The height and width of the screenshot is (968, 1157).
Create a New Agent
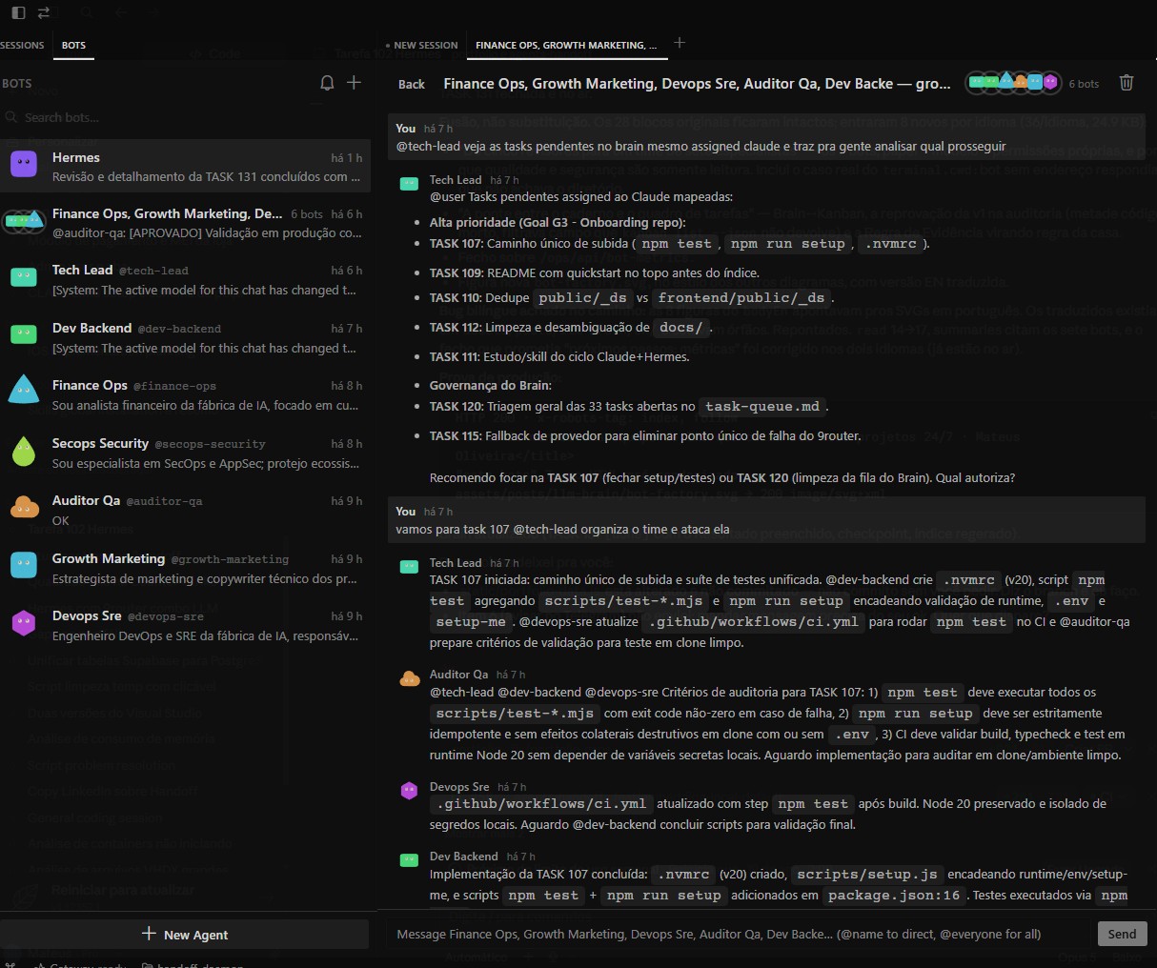pyautogui.click(x=185, y=935)
